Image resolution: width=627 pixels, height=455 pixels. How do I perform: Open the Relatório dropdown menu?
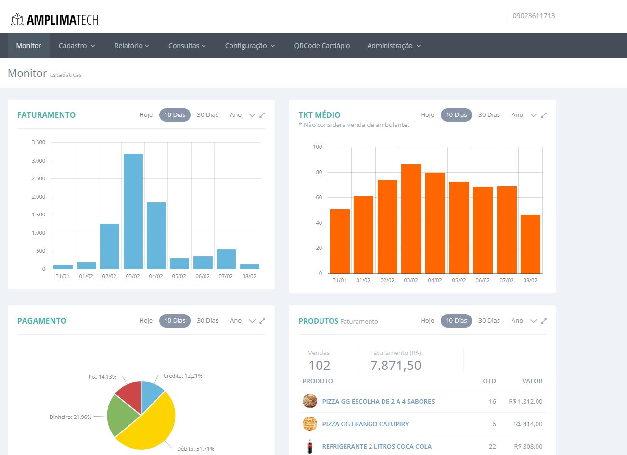(132, 46)
